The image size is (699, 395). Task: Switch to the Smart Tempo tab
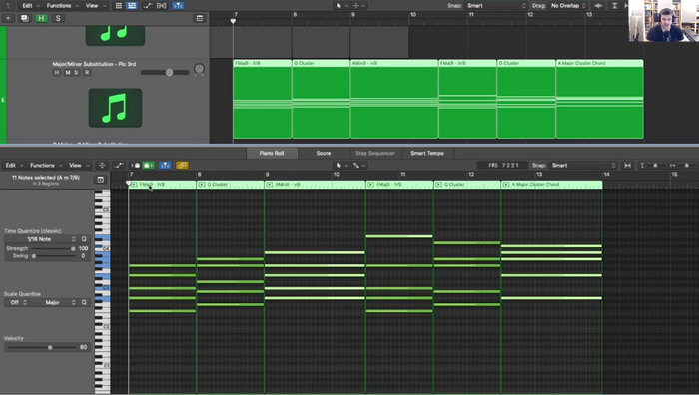[427, 153]
